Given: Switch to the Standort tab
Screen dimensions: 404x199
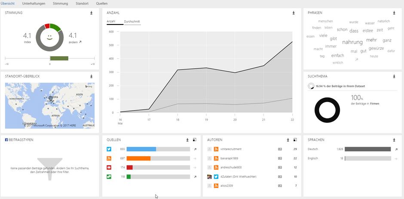Looking at the screenshot, I should 82,3.
